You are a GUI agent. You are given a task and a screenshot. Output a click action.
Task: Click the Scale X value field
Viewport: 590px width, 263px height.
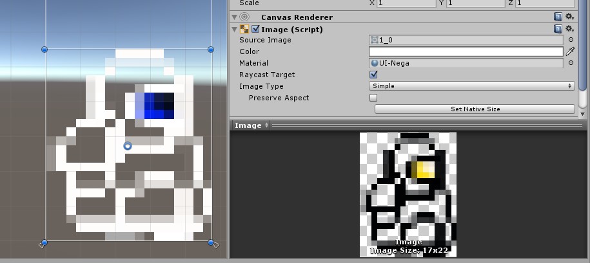tap(406, 3)
